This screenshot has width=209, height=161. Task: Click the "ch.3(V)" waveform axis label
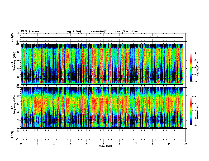(12, 135)
